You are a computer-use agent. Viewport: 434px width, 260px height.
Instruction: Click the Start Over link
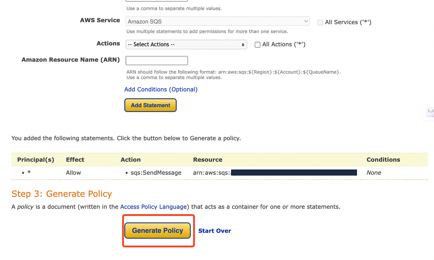(x=215, y=231)
